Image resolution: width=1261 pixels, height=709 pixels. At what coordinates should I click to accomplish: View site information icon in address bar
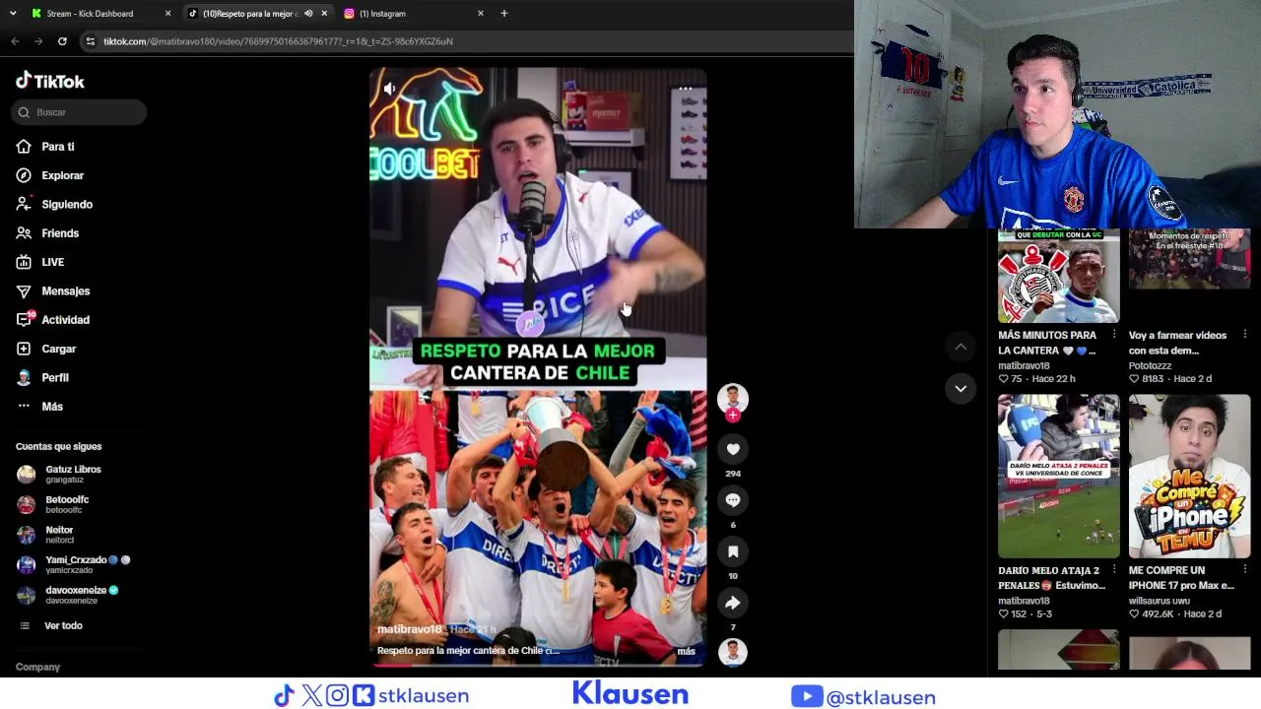pos(91,41)
